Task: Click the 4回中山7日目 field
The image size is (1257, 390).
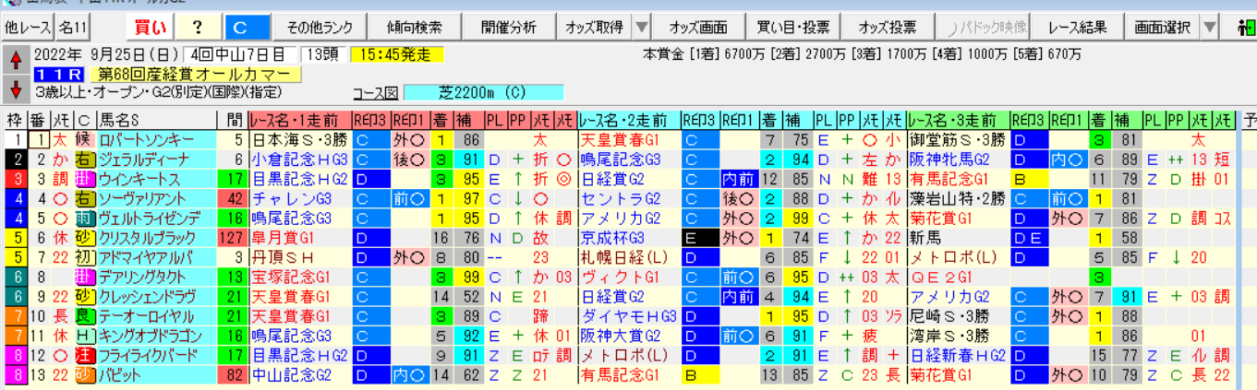Action: tap(239, 54)
